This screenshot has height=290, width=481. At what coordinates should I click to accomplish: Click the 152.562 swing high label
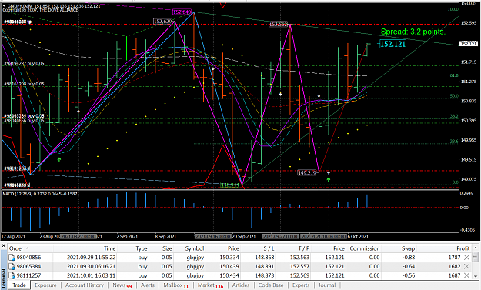[279, 24]
